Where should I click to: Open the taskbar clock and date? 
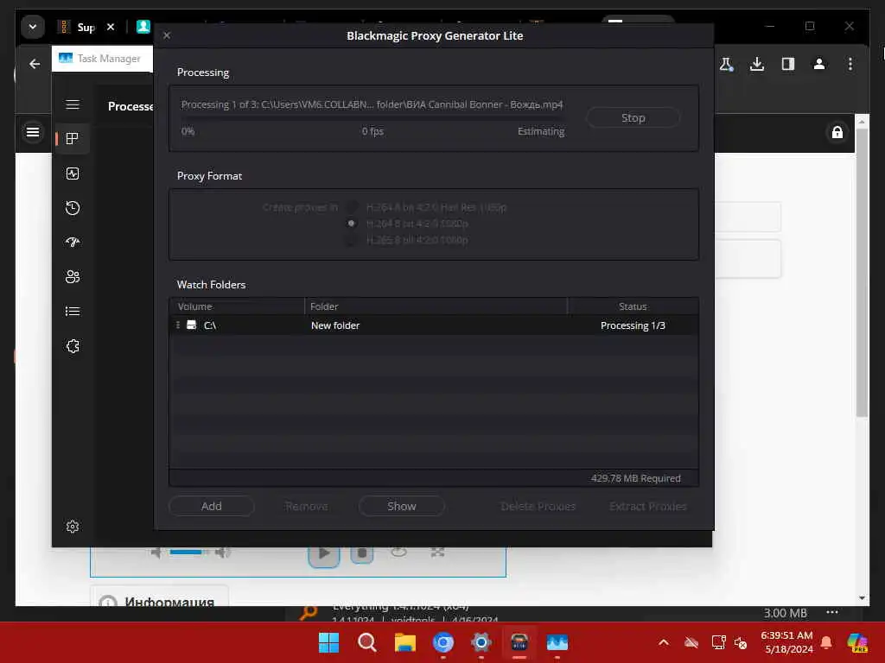point(786,642)
